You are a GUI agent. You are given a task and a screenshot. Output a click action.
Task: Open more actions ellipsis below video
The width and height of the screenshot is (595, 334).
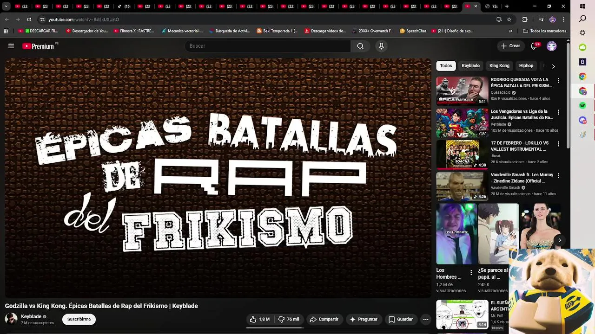425,319
